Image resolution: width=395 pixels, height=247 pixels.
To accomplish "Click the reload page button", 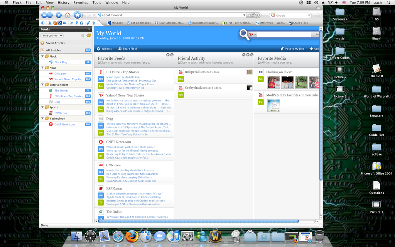I will tap(59, 15).
